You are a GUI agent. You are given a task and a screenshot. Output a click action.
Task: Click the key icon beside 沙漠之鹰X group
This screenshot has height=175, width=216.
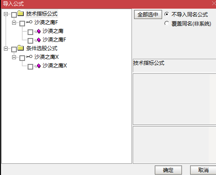click(x=29, y=57)
